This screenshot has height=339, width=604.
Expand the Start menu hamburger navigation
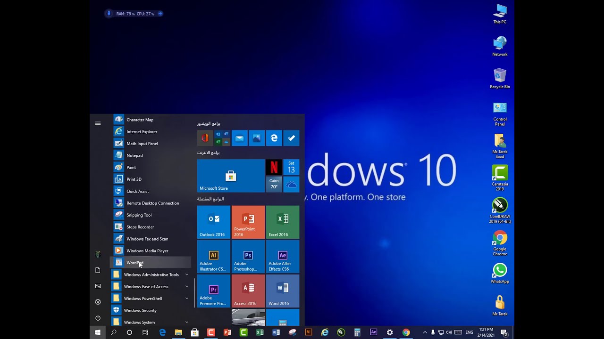point(98,123)
